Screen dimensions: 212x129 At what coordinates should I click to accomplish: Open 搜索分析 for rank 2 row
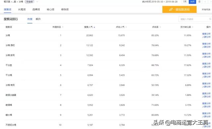[x=206, y=44]
